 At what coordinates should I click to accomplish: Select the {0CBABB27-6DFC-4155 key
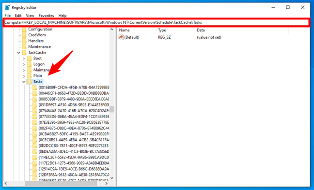(x=74, y=134)
